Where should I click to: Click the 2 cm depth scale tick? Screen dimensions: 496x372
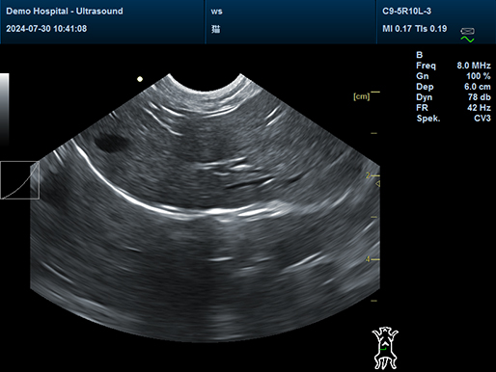pos(373,175)
